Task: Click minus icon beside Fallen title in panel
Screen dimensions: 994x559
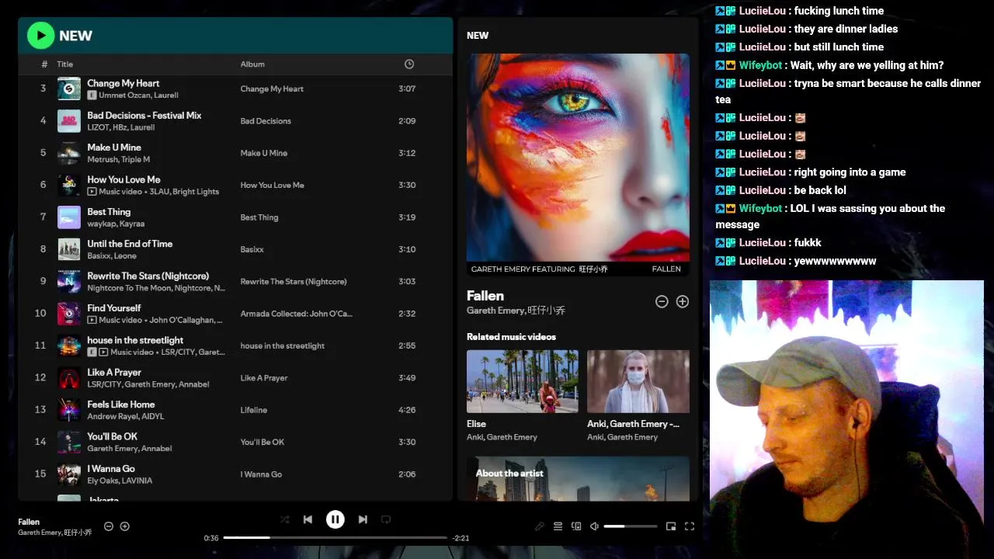Action: 662,301
